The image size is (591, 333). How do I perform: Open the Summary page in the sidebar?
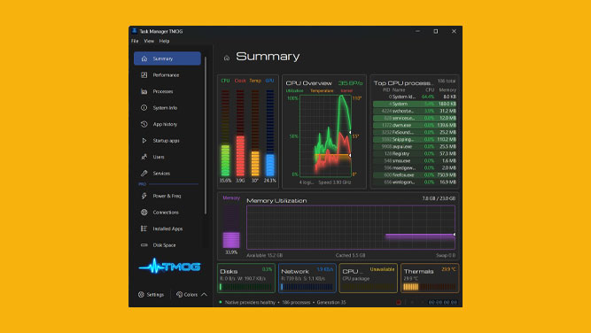click(x=167, y=58)
